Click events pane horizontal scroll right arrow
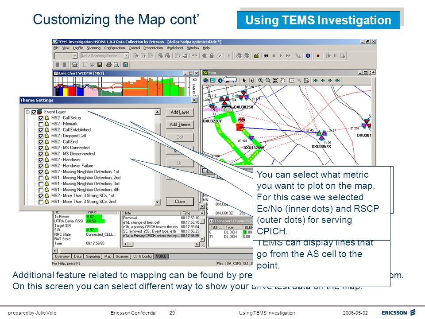The height and width of the screenshot is (319, 425). coord(197,244)
